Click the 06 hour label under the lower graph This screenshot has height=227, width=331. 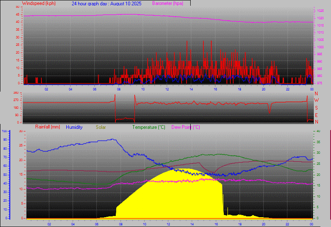click(x=97, y=224)
